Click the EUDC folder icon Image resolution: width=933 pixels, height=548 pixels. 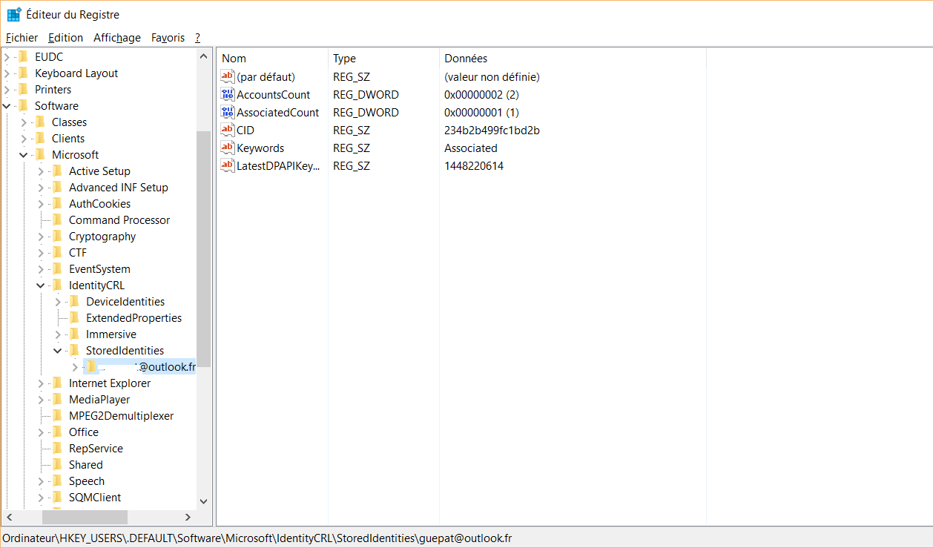coord(23,56)
